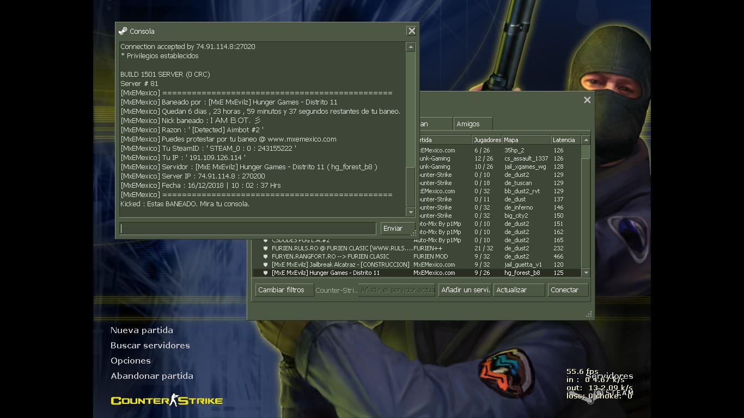Click the FURIEN MOD game cell
This screenshot has height=418, width=744.
431,256
